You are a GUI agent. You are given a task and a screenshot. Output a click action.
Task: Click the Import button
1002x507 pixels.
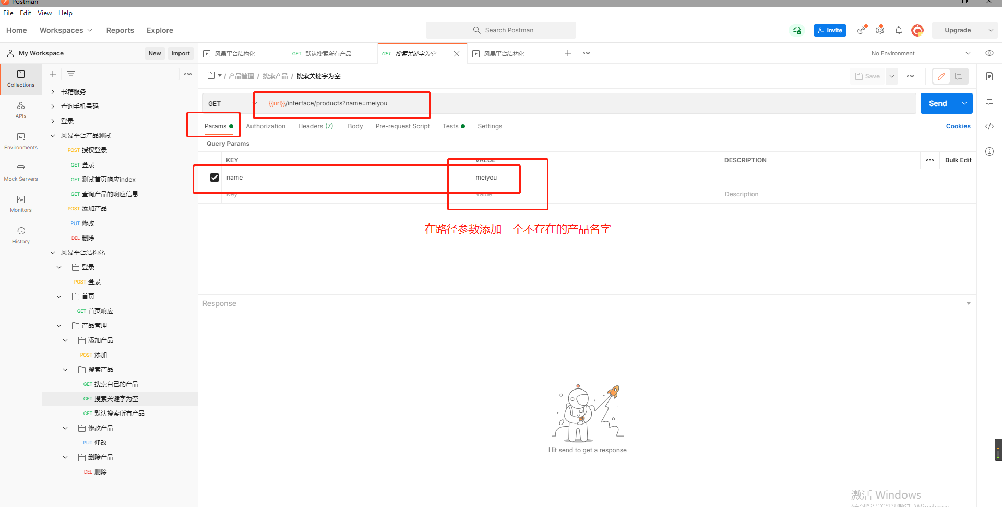pyautogui.click(x=181, y=53)
